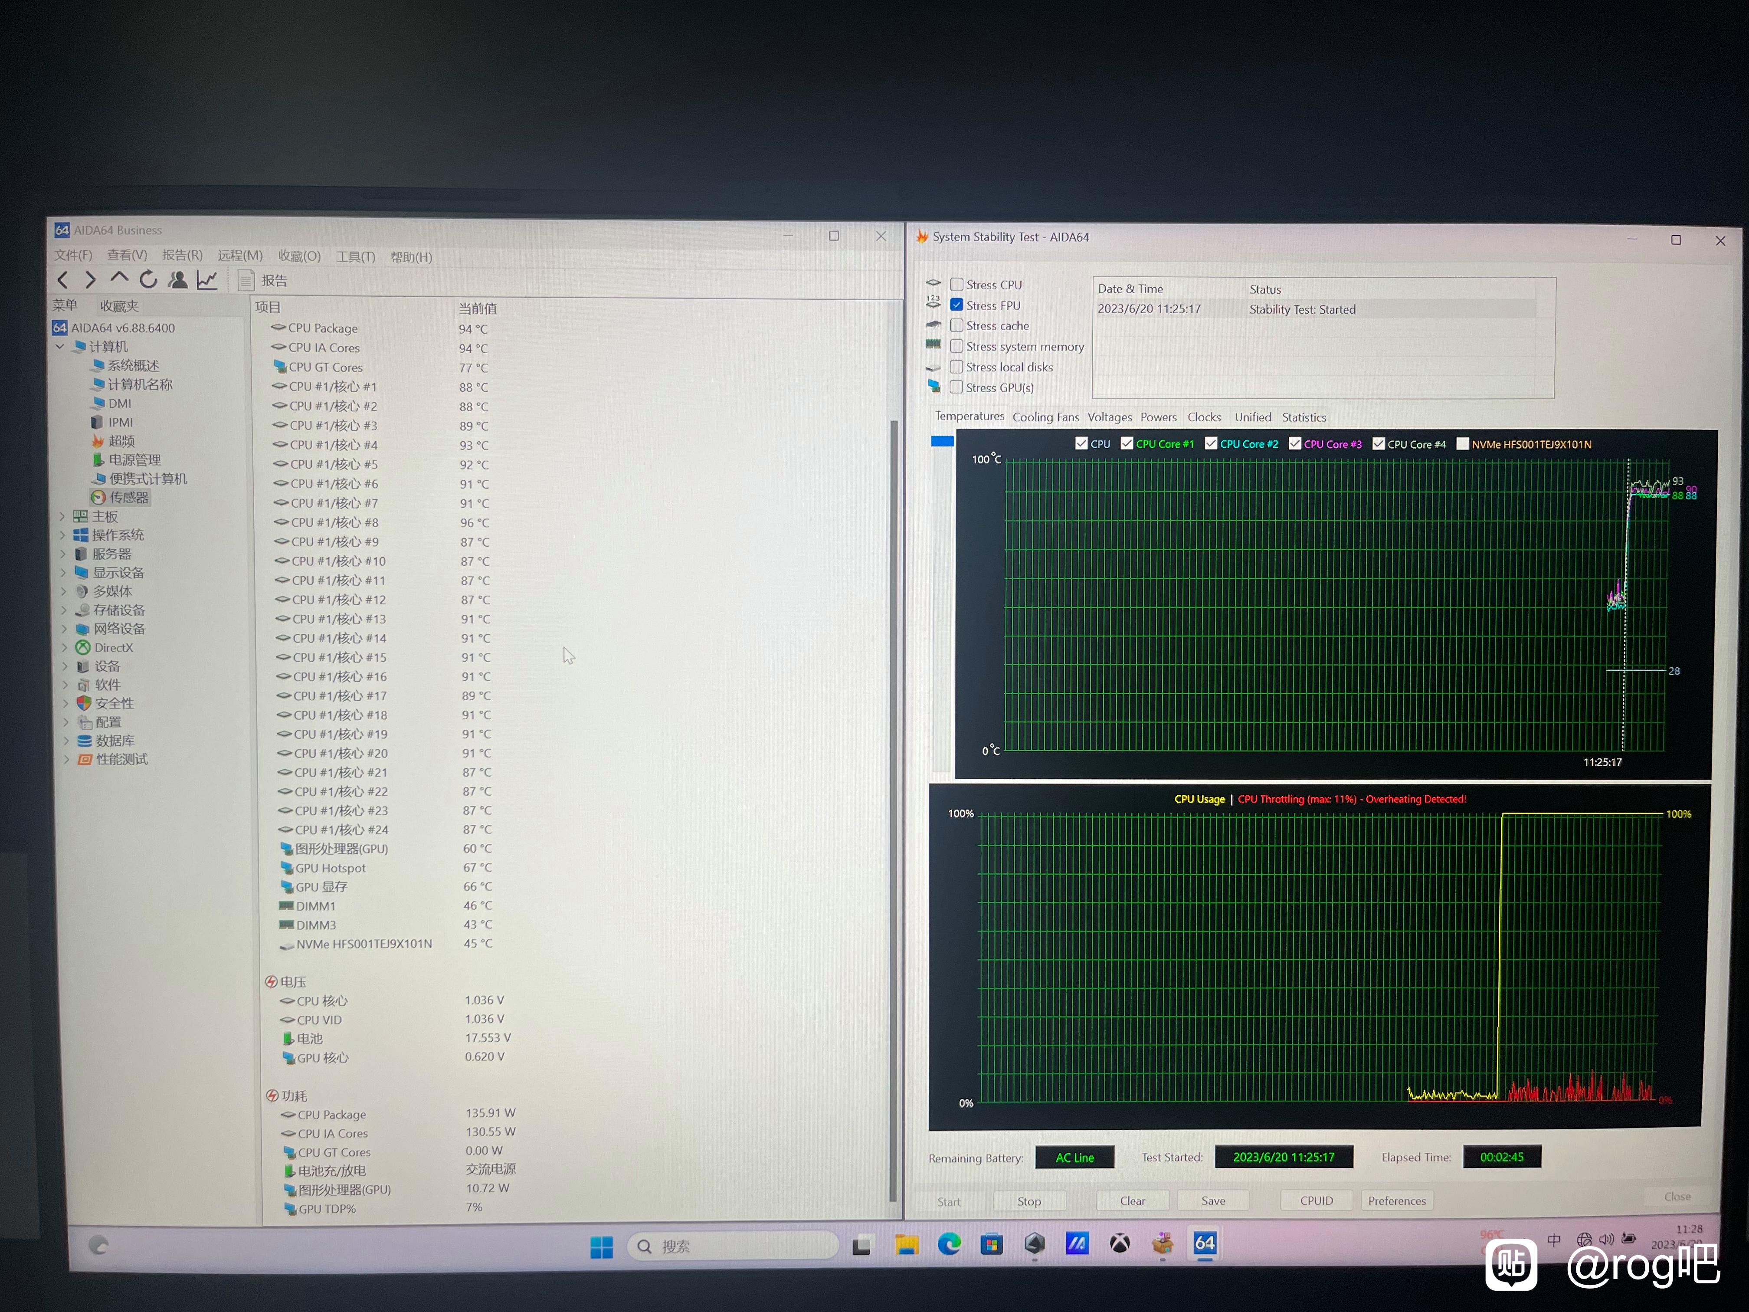Click AIDA64 icon in taskbar
This screenshot has height=1312, width=1749.
[1204, 1243]
